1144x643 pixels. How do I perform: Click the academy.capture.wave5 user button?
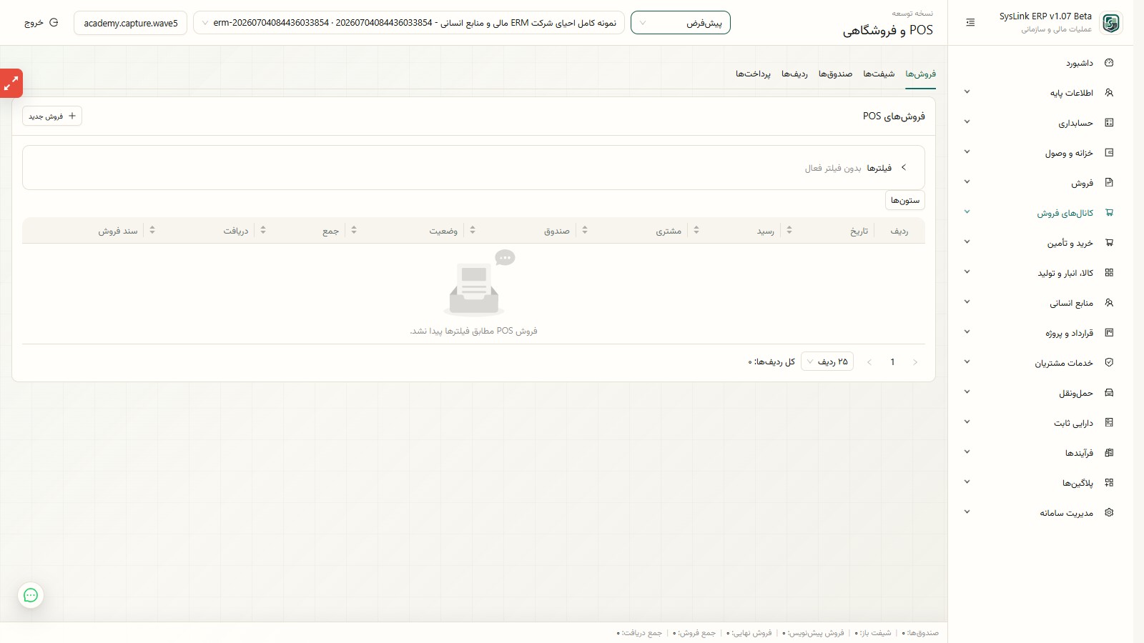131,23
